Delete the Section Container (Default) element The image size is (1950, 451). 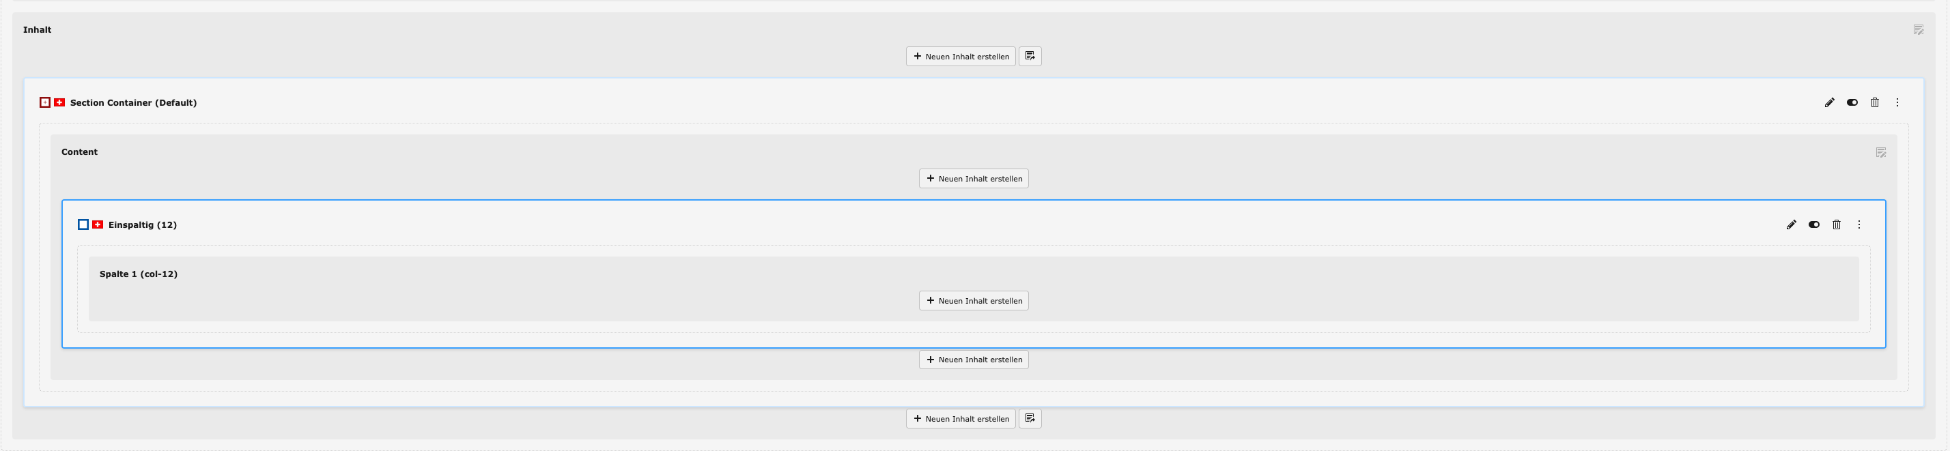[x=1874, y=103]
